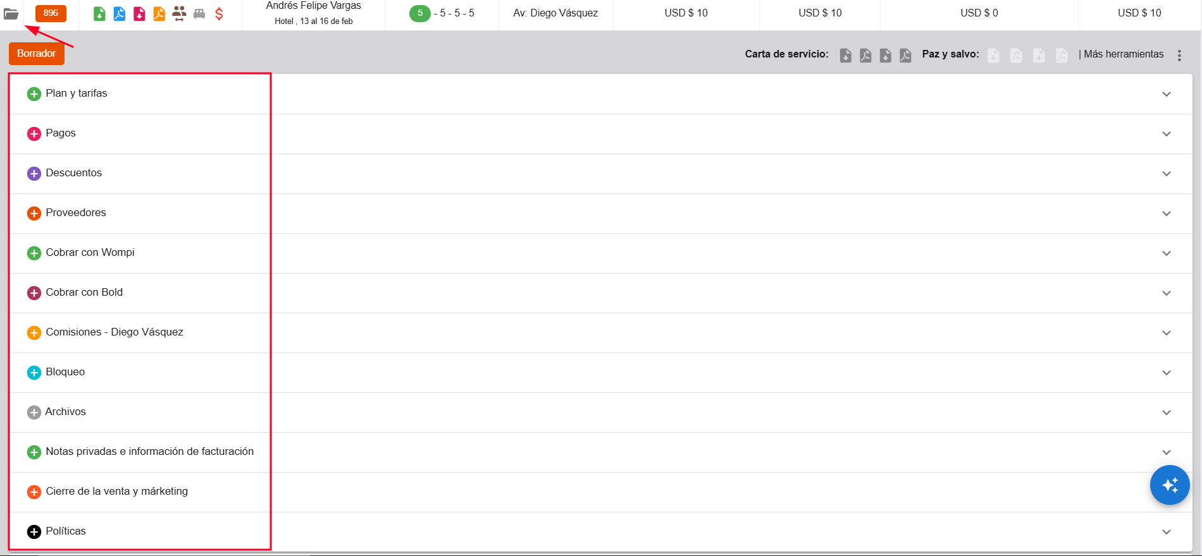Click the gray bed accommodation icon
This screenshot has width=1202, height=556.
point(199,13)
